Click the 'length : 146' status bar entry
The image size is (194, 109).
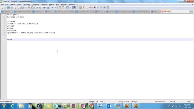point(94,102)
